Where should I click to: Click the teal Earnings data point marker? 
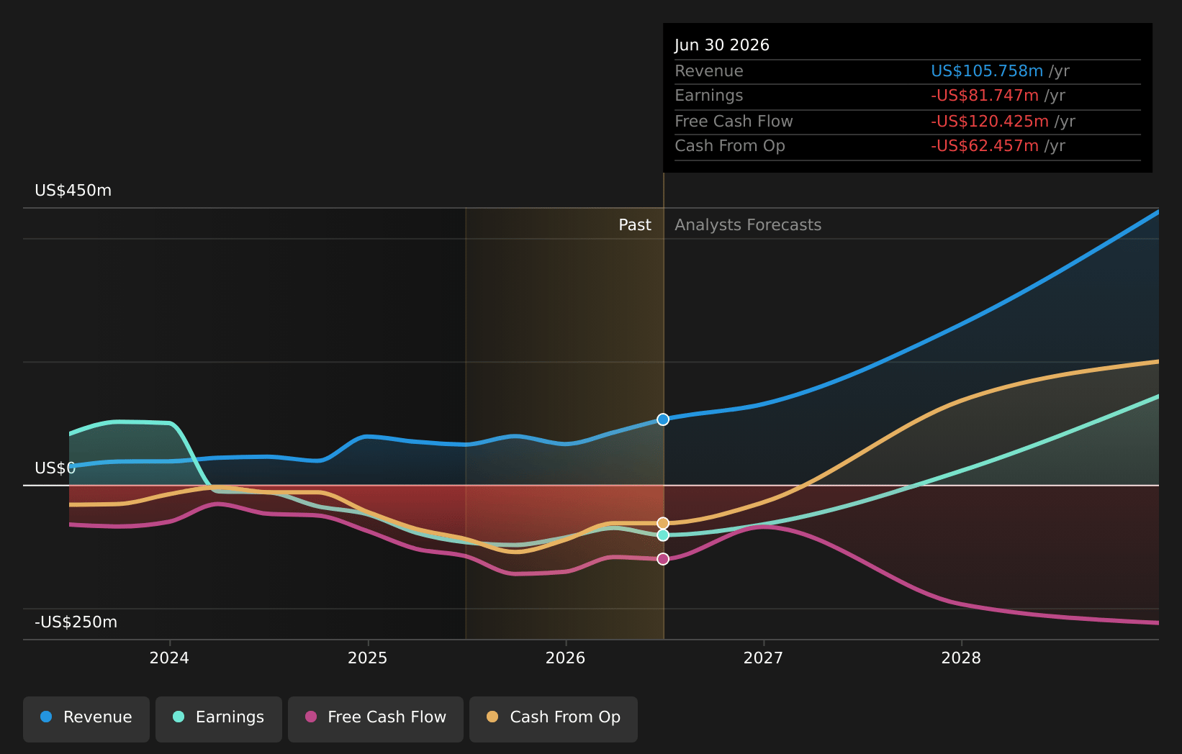[x=663, y=535]
